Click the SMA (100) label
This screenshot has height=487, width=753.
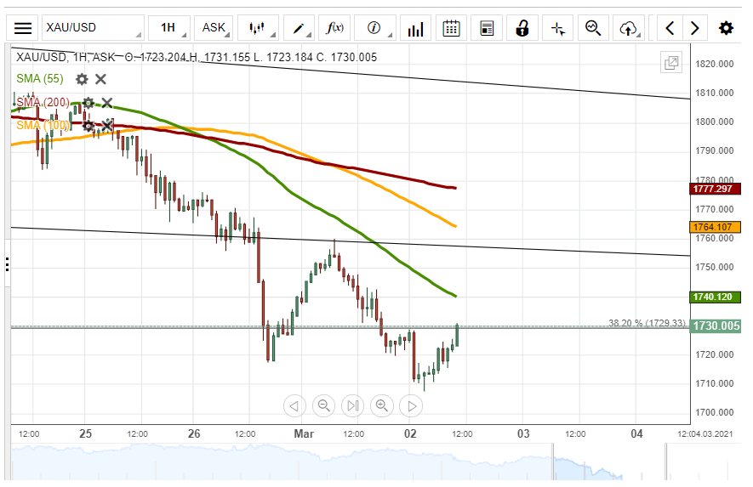tap(43, 125)
